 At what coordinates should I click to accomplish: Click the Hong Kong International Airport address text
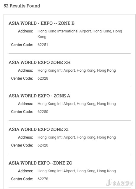point(80,34)
